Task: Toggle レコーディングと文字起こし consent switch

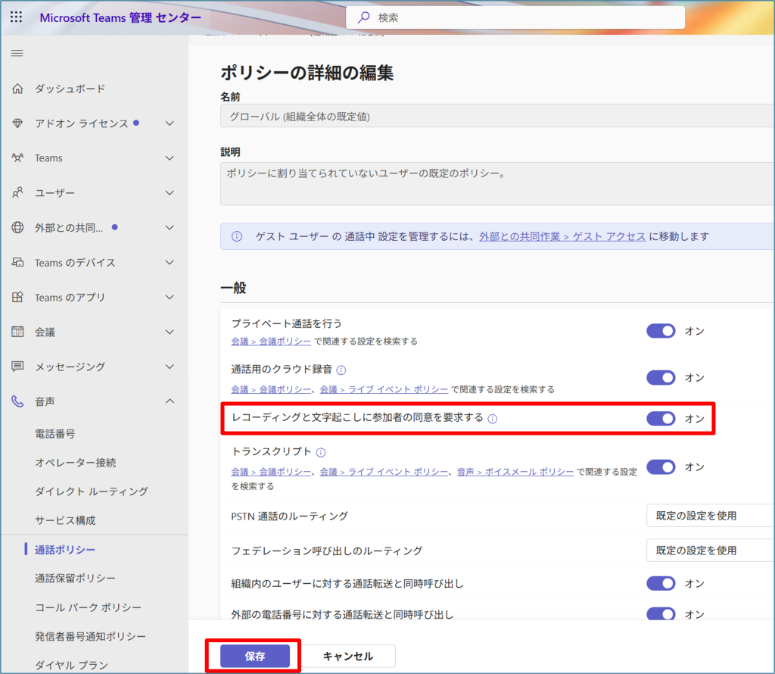Action: (x=660, y=418)
